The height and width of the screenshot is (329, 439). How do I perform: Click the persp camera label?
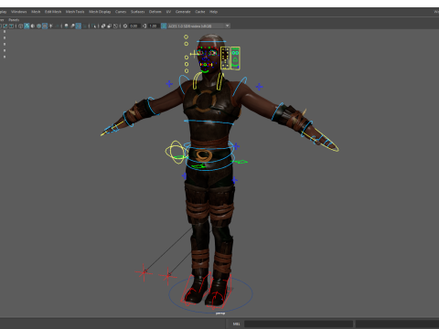pos(220,313)
